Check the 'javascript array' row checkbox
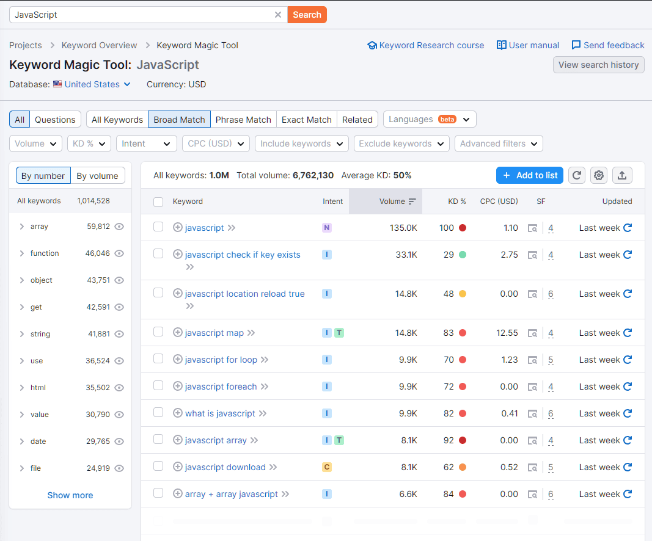This screenshot has height=541, width=652. (x=158, y=439)
